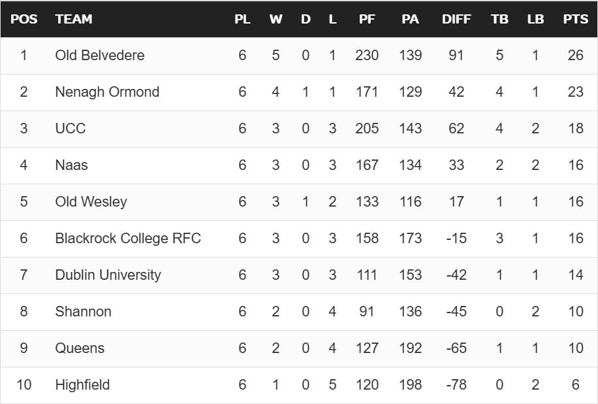Image resolution: width=598 pixels, height=404 pixels.
Task: Open Blackrock College RFC team name
Action: [128, 239]
